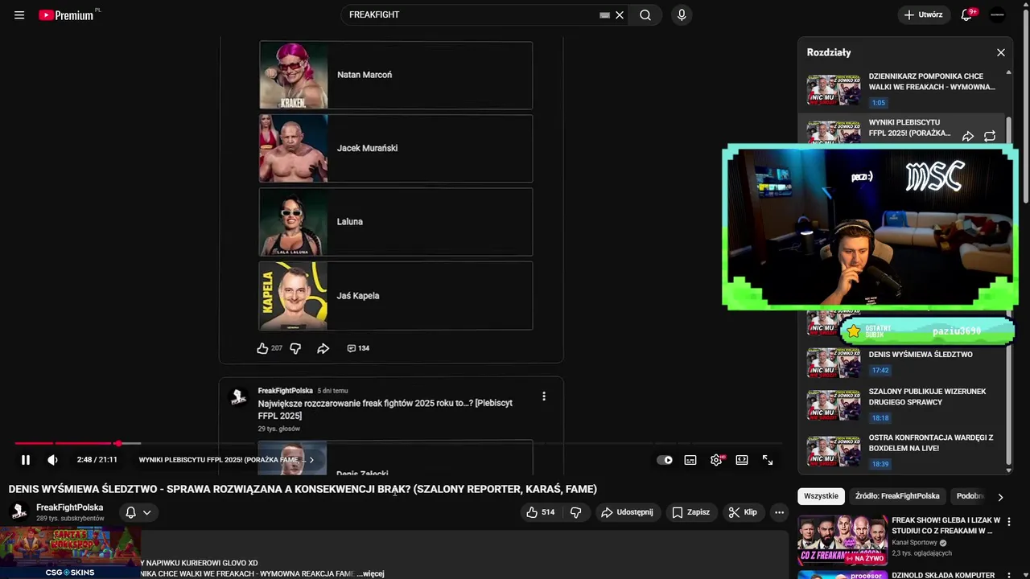Jump to 1:05 chapter timestamp
1030x579 pixels.
pos(879,103)
